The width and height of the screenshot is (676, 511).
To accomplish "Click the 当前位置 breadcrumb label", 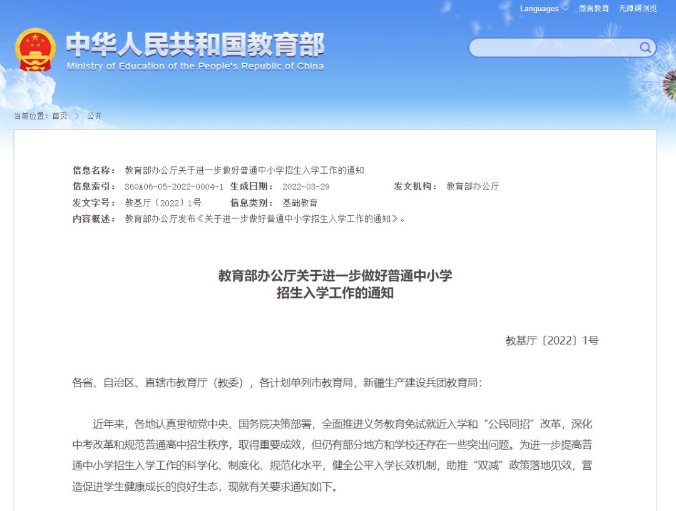I will 32,116.
